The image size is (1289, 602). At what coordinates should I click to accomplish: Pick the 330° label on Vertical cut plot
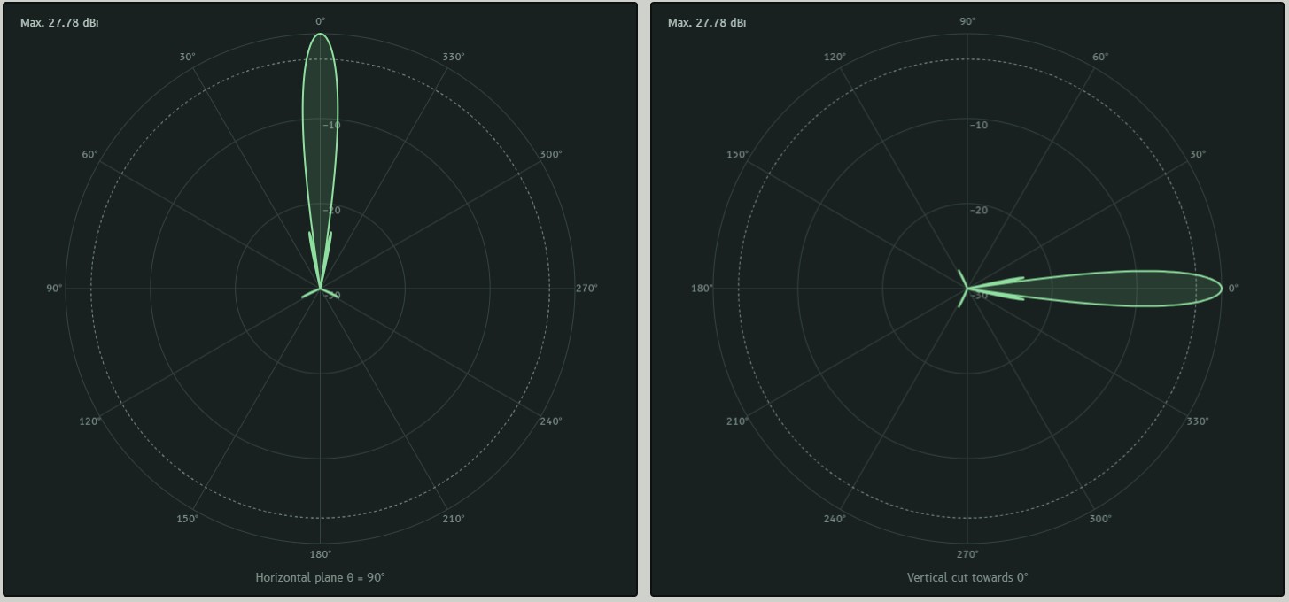pyautogui.click(x=1198, y=421)
